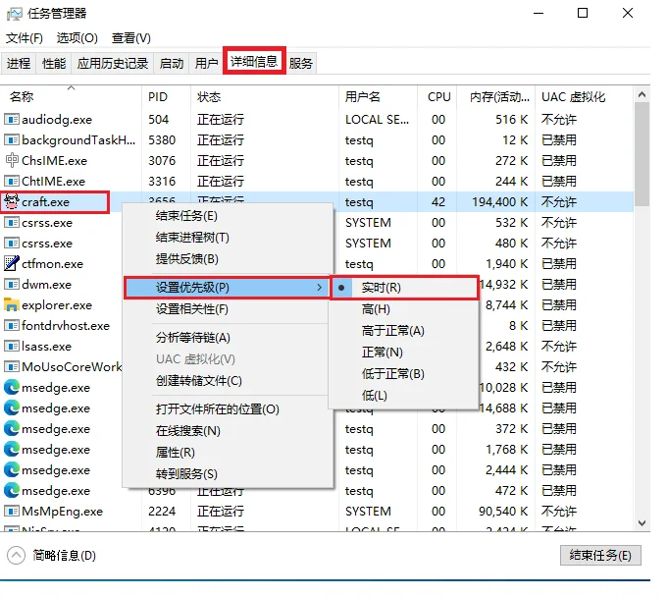Sort by the CPU column header

coord(438,96)
